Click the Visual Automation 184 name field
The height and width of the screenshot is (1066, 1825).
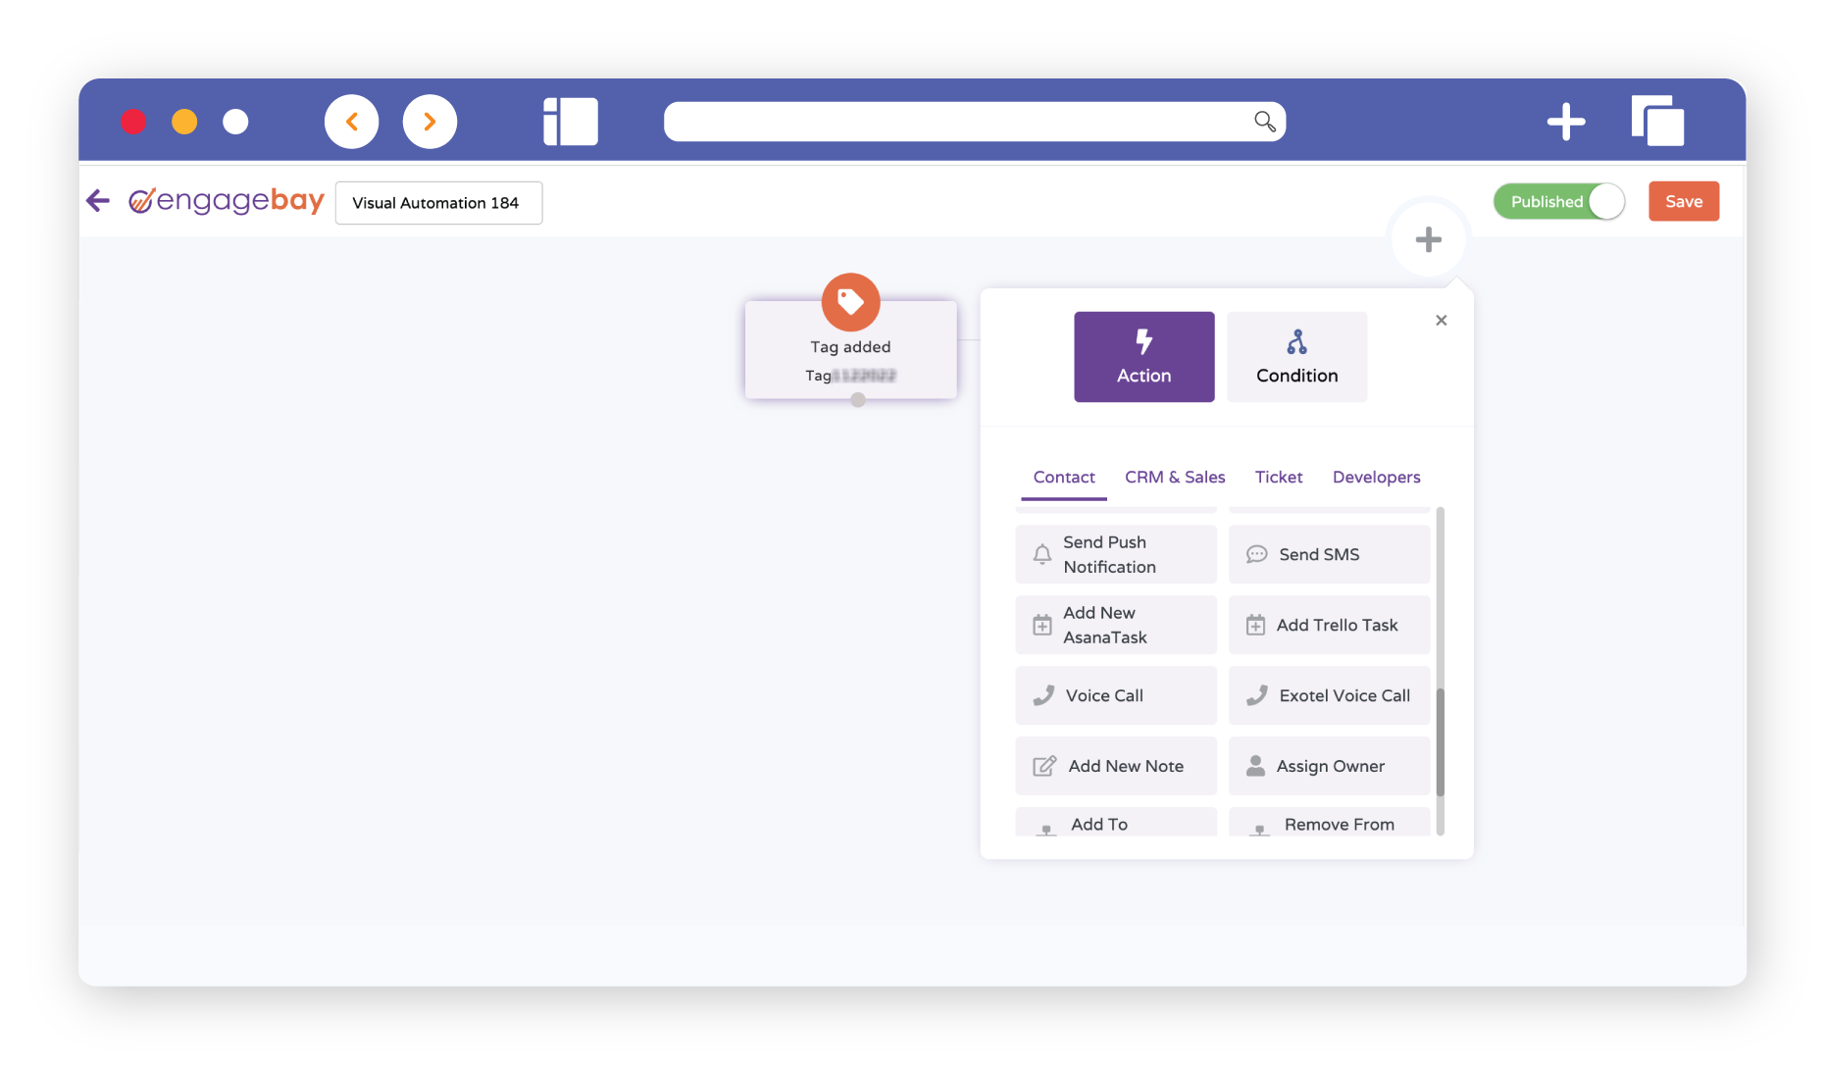(438, 203)
